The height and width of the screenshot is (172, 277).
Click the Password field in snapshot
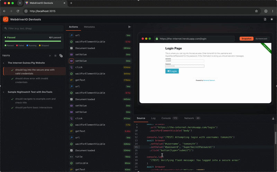click(185, 66)
